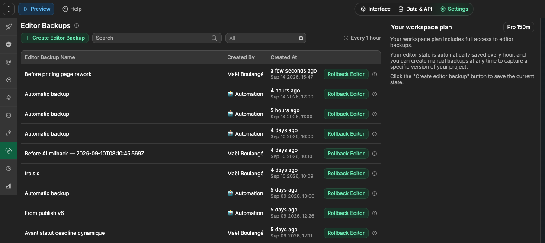Open the three-dot main menu
Image resolution: width=545 pixels, height=243 pixels.
pyautogui.click(x=9, y=9)
